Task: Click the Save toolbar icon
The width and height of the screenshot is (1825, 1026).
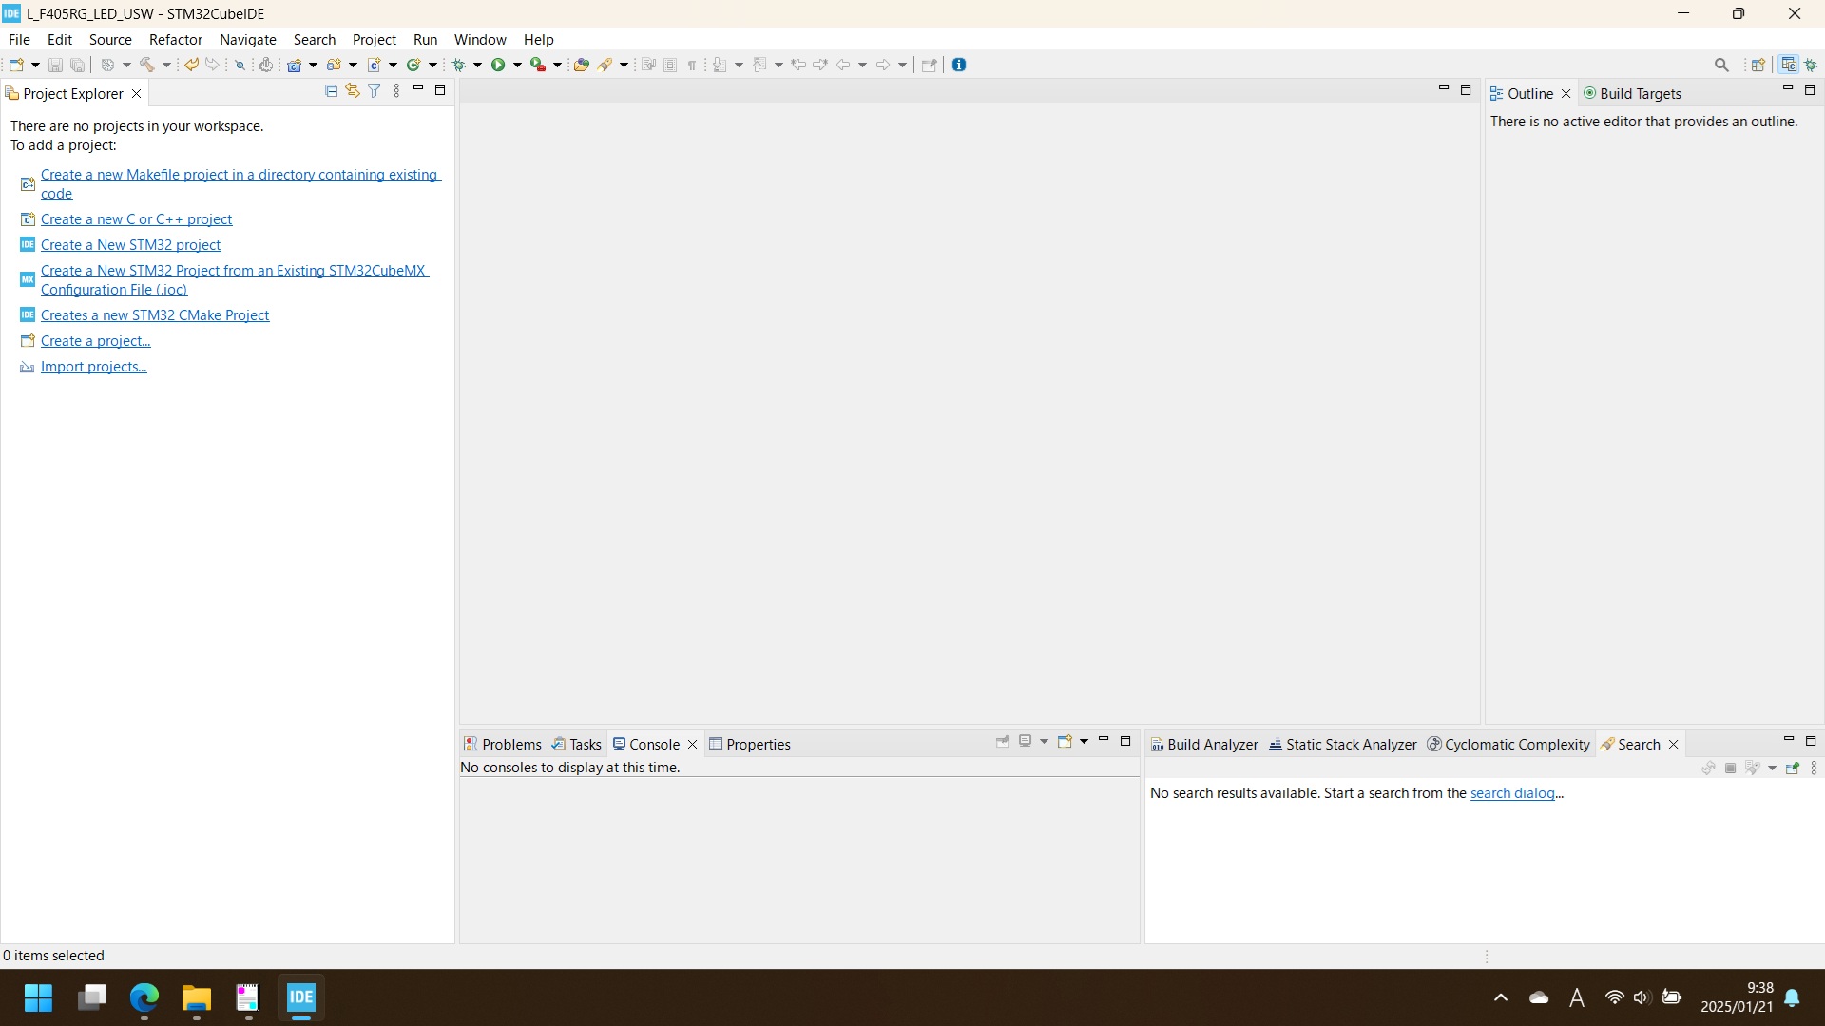Action: (x=55, y=65)
